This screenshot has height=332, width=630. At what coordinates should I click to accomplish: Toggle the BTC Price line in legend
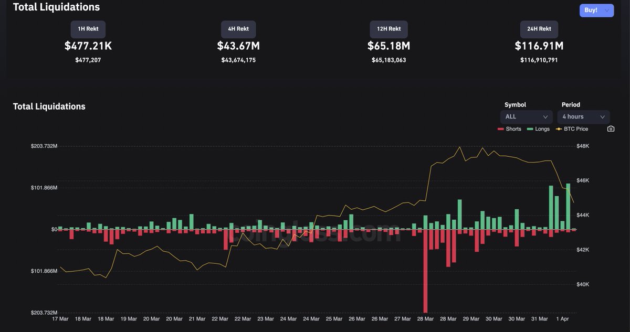tap(572, 129)
